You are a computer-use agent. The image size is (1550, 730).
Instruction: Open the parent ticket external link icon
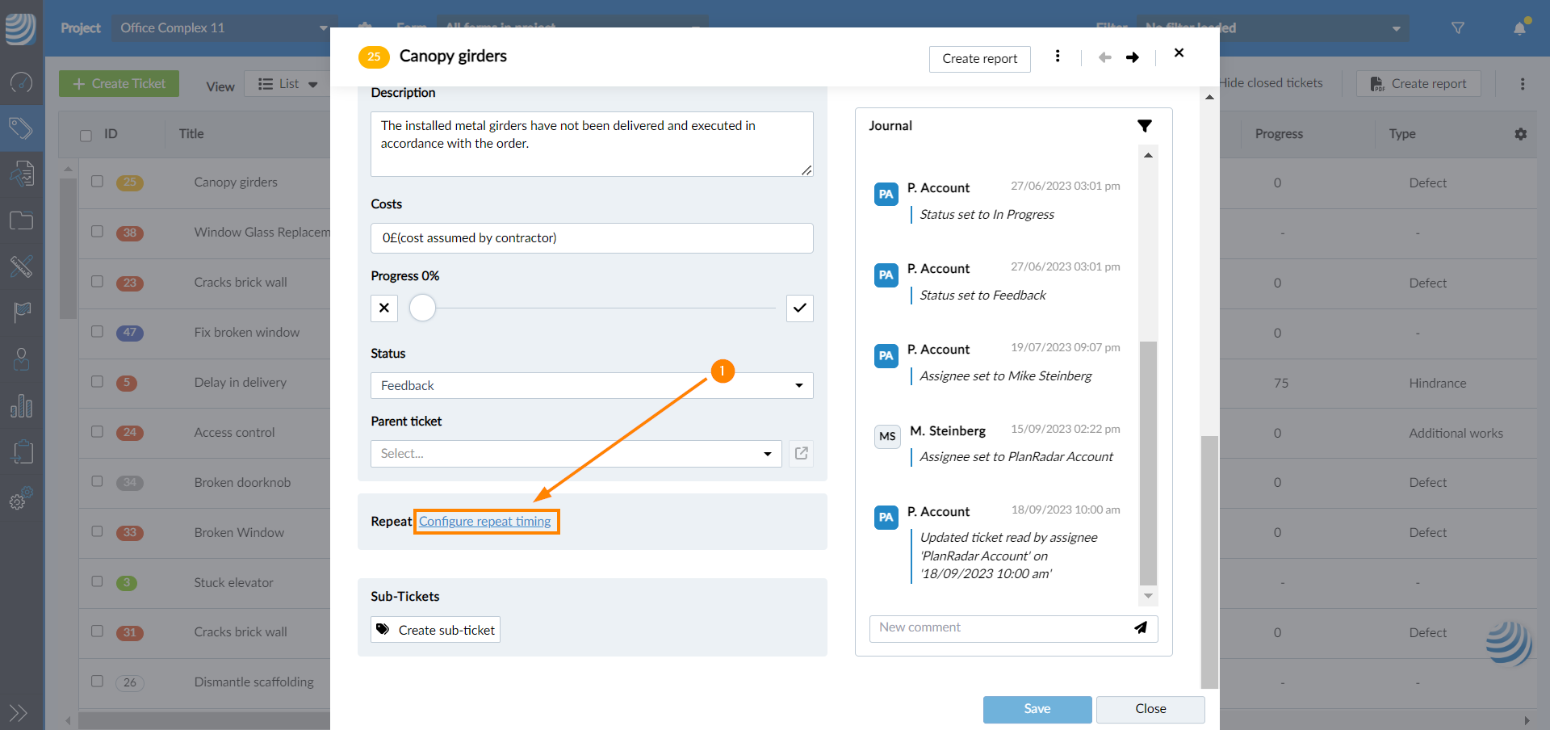(x=801, y=454)
